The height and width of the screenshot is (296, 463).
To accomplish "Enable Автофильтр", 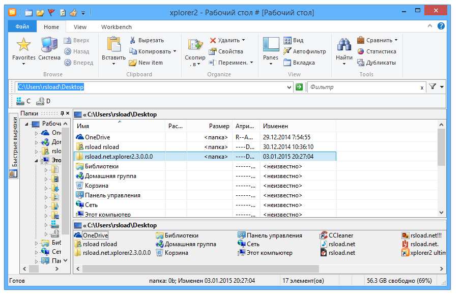I will (x=305, y=52).
